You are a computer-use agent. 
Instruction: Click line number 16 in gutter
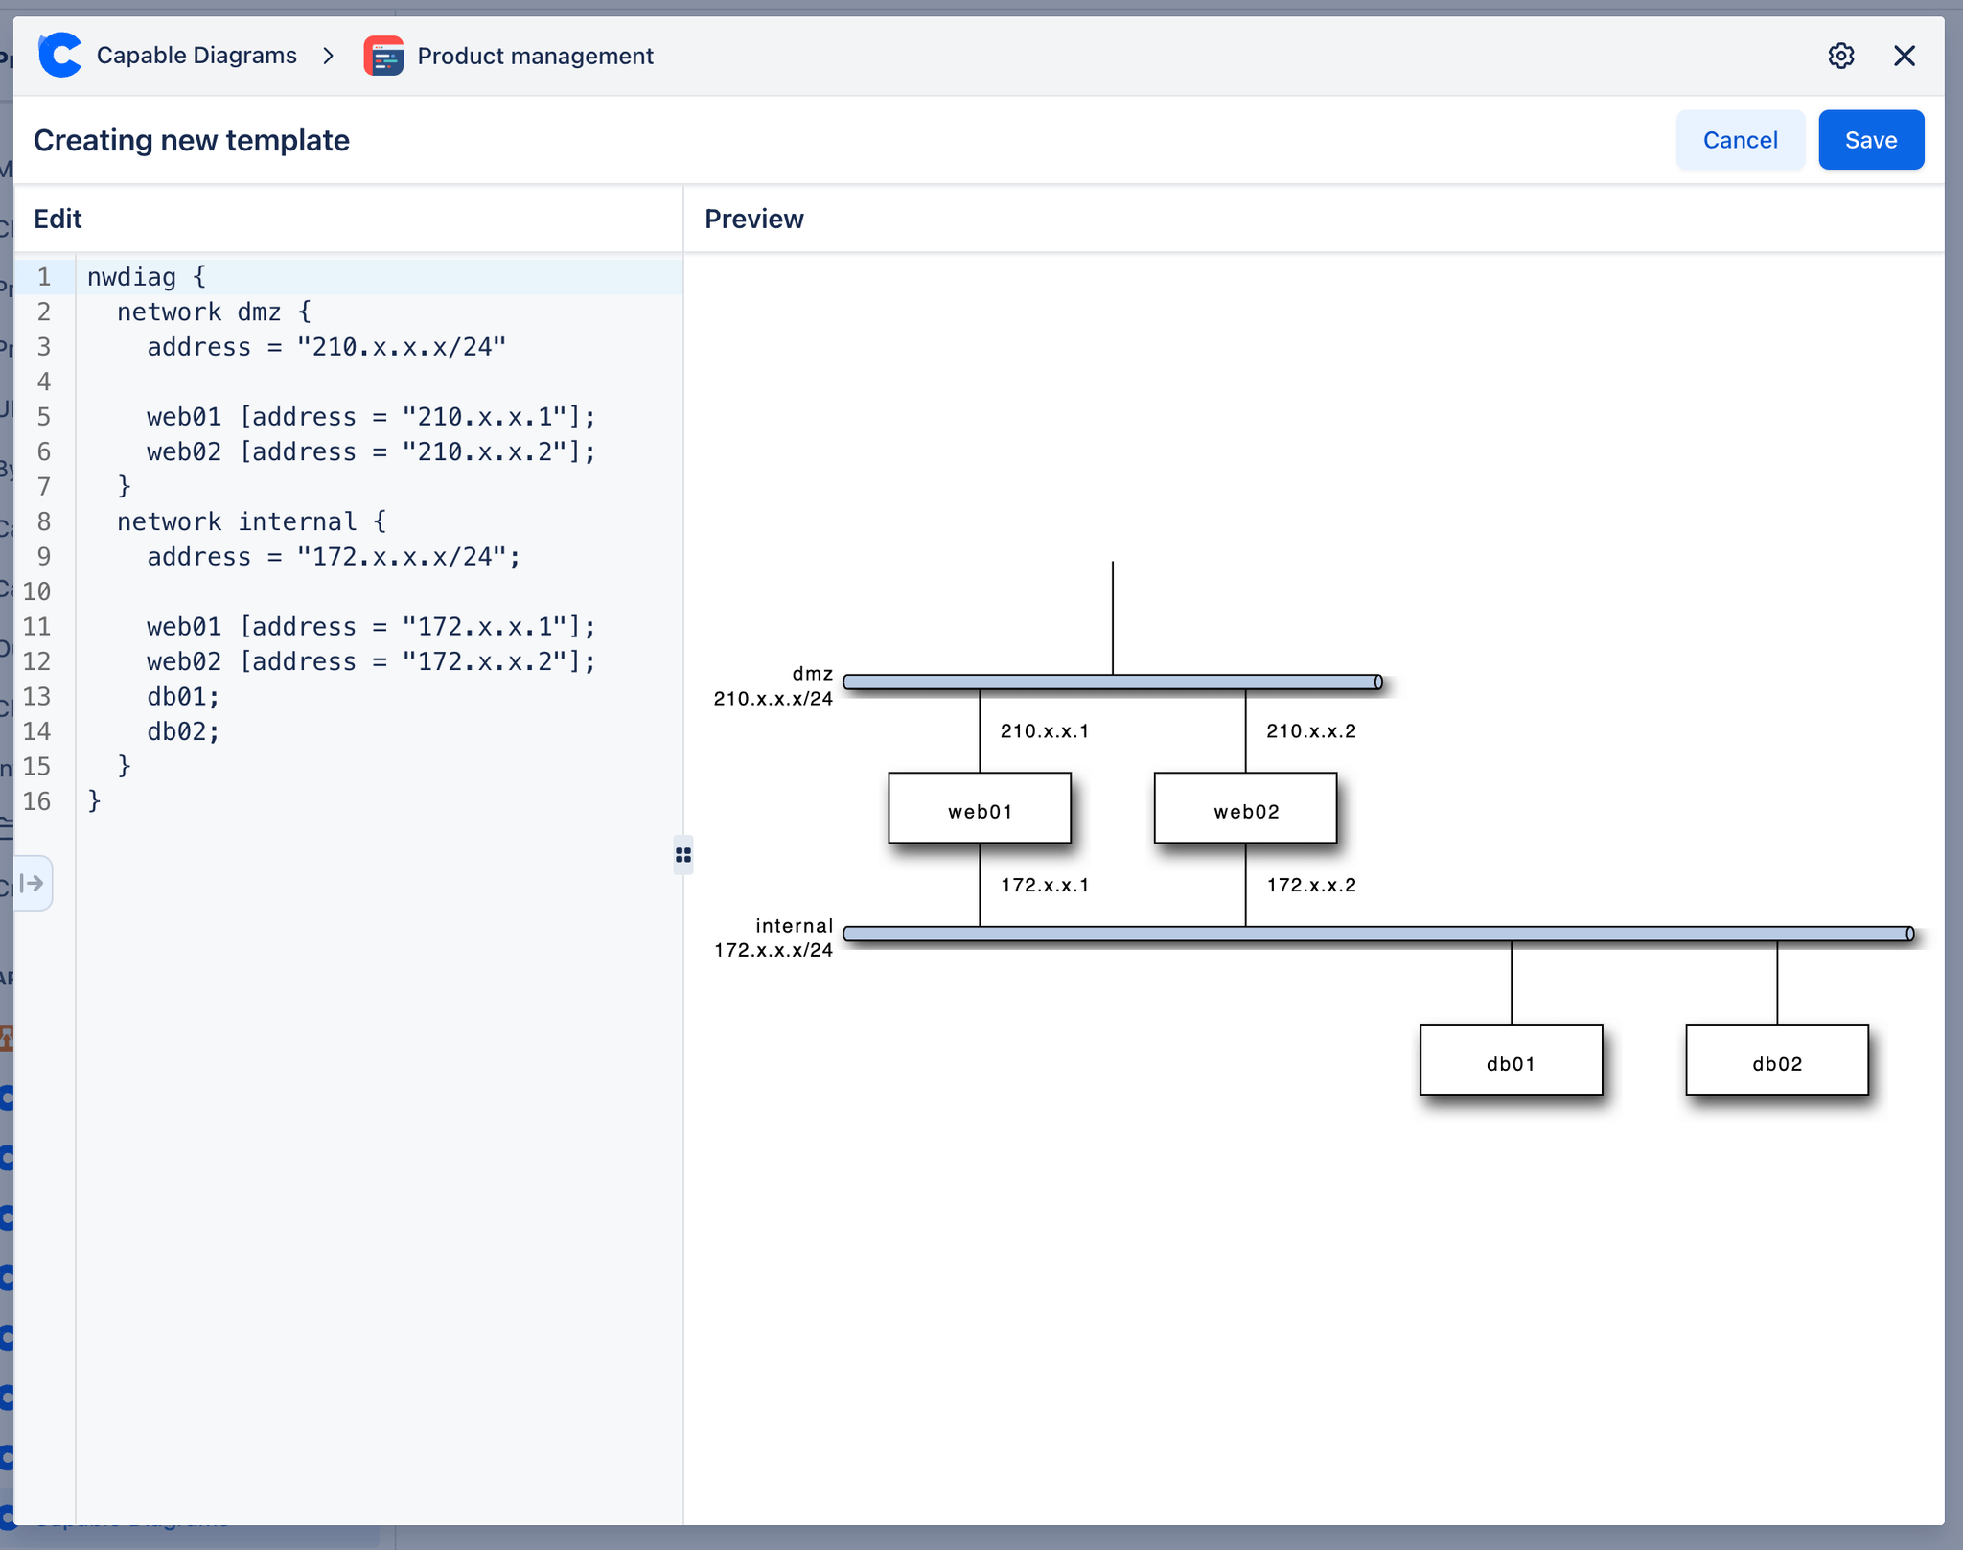pos(37,801)
